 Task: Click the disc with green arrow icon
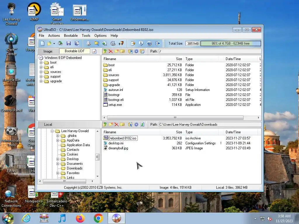point(105,43)
